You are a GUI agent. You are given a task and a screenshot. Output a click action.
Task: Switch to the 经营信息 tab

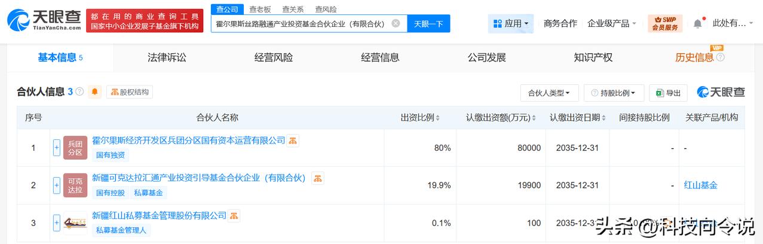tap(380, 57)
